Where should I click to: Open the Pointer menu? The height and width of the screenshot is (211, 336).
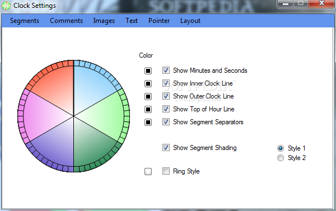pos(159,21)
